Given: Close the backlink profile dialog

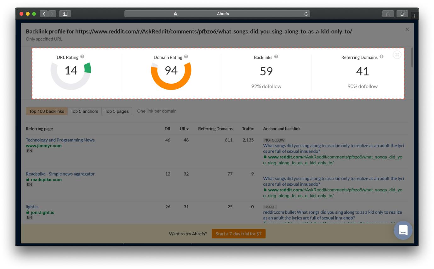Looking at the screenshot, I should tap(407, 29).
